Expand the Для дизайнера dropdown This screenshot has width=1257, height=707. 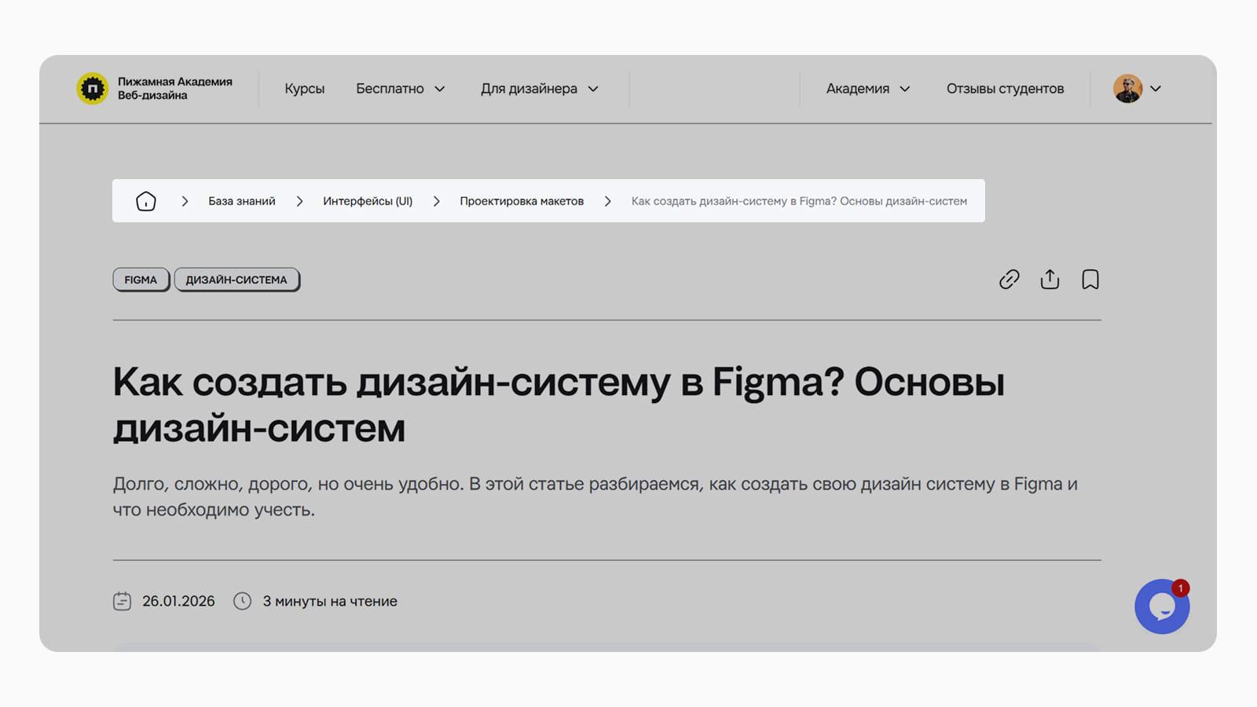coord(538,88)
